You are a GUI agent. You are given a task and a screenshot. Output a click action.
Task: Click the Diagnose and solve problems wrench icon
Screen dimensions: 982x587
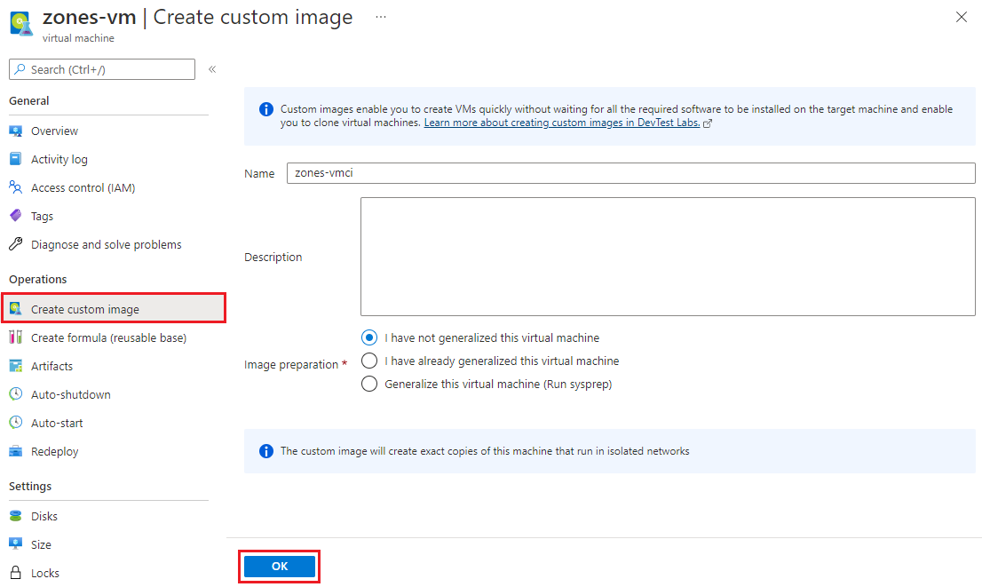[x=16, y=244]
